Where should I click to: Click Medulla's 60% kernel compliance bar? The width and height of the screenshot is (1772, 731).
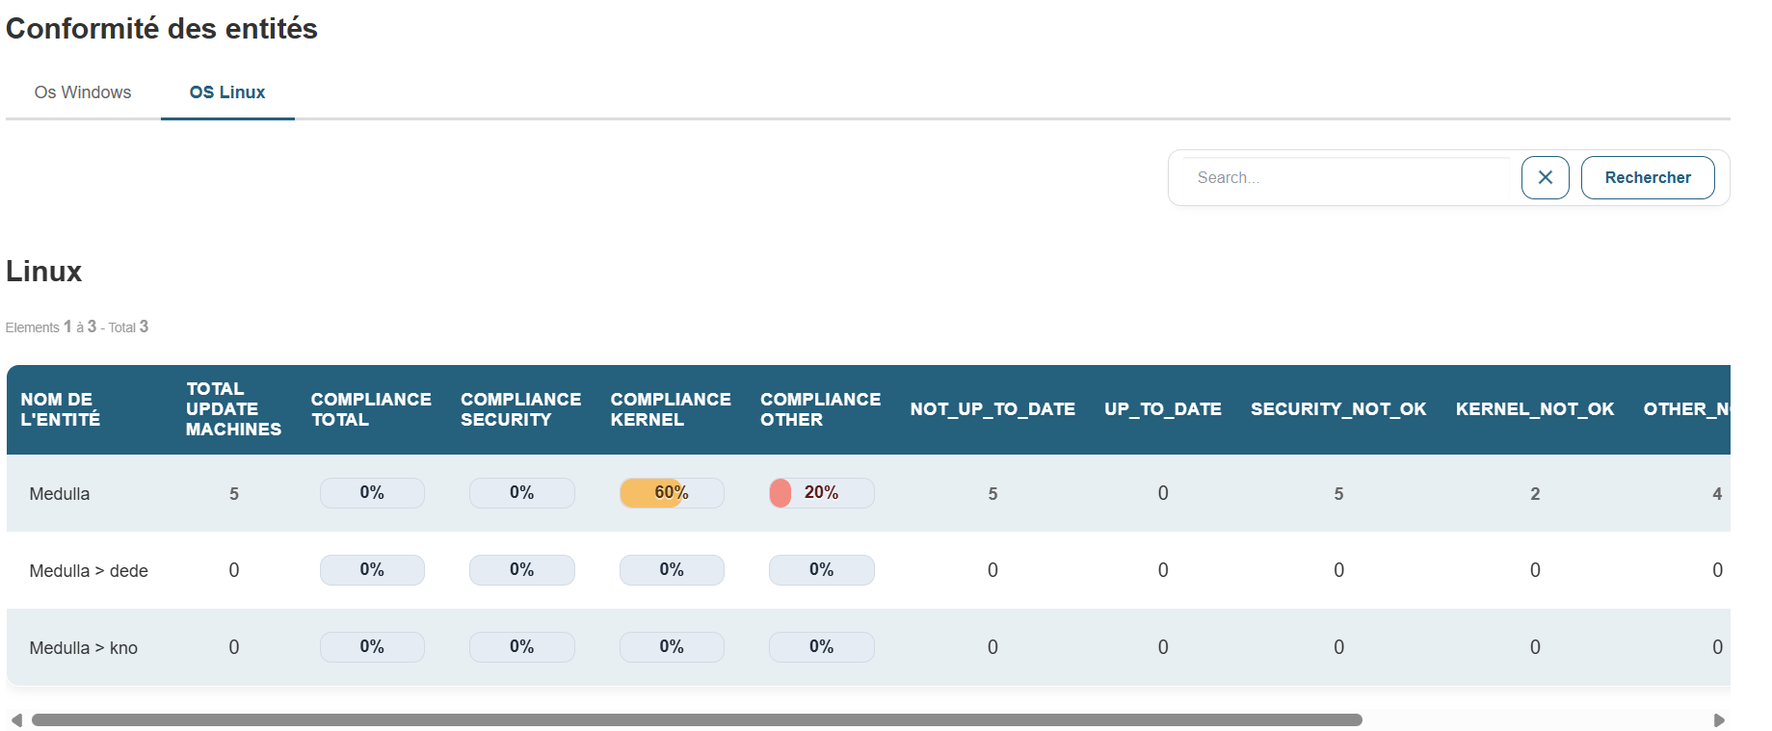(672, 493)
